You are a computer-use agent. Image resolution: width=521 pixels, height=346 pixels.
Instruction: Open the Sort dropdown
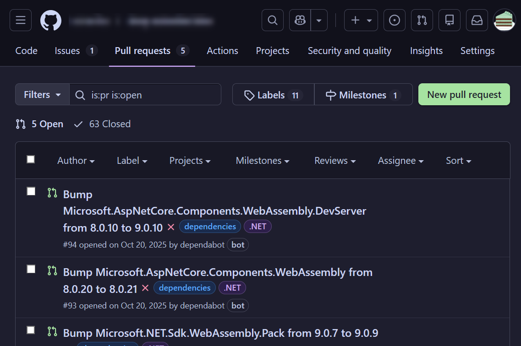point(459,161)
